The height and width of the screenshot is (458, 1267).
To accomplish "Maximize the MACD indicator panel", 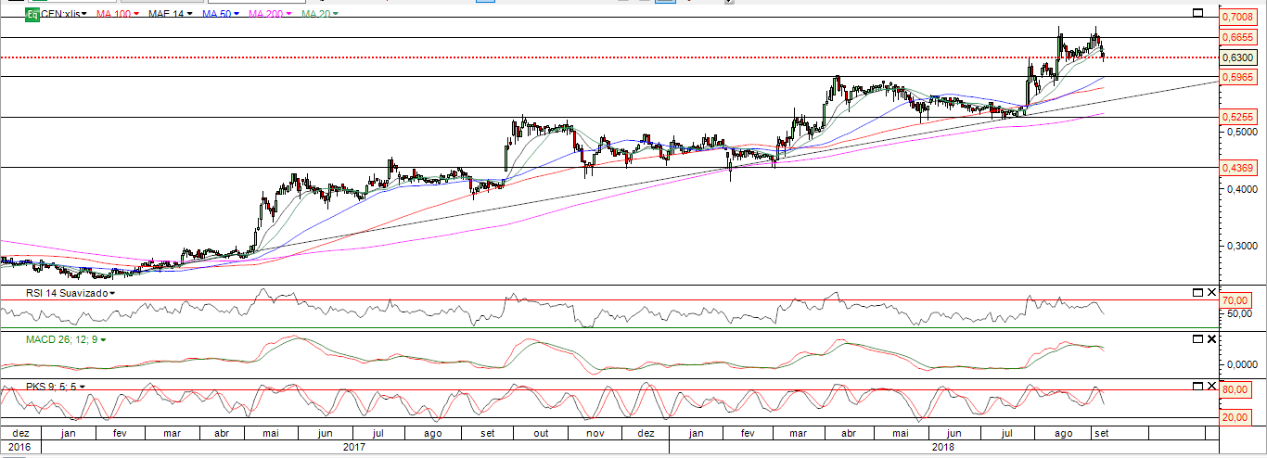I will (x=1197, y=339).
